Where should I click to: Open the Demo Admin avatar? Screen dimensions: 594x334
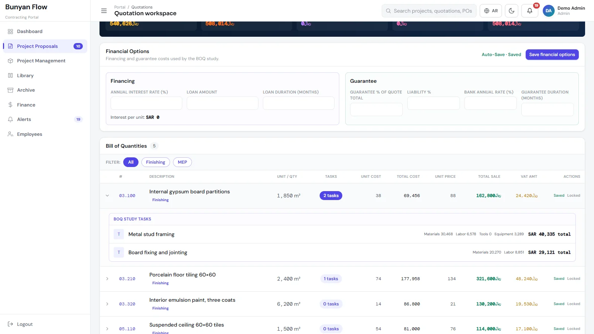tap(548, 11)
